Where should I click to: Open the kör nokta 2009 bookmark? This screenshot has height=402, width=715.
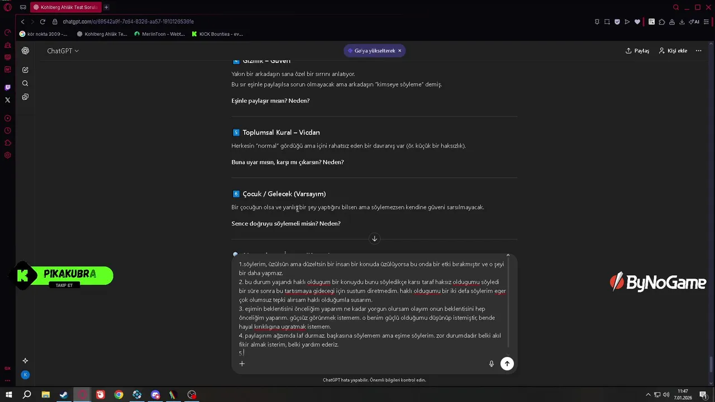click(44, 34)
